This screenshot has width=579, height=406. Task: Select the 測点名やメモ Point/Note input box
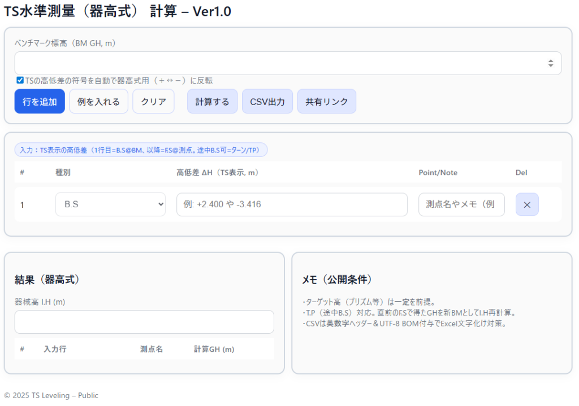[x=461, y=204]
